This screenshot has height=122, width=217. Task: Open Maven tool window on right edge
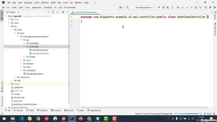pyautogui.click(x=215, y=16)
